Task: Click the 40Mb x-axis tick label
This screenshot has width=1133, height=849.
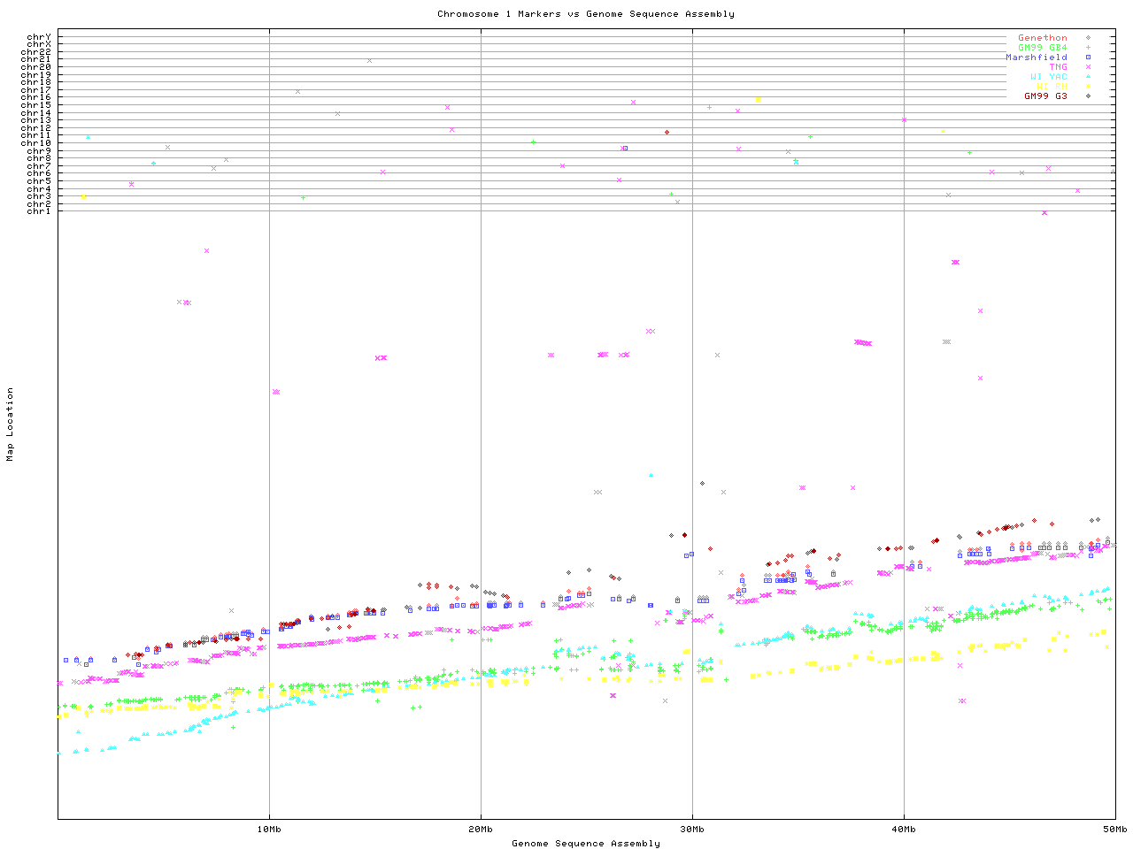Action: 904,830
